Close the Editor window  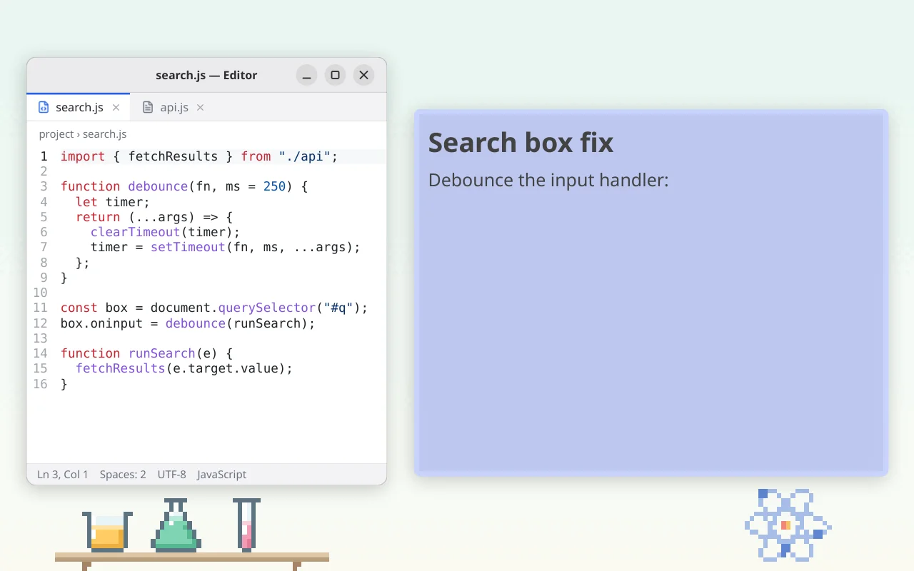coord(363,75)
